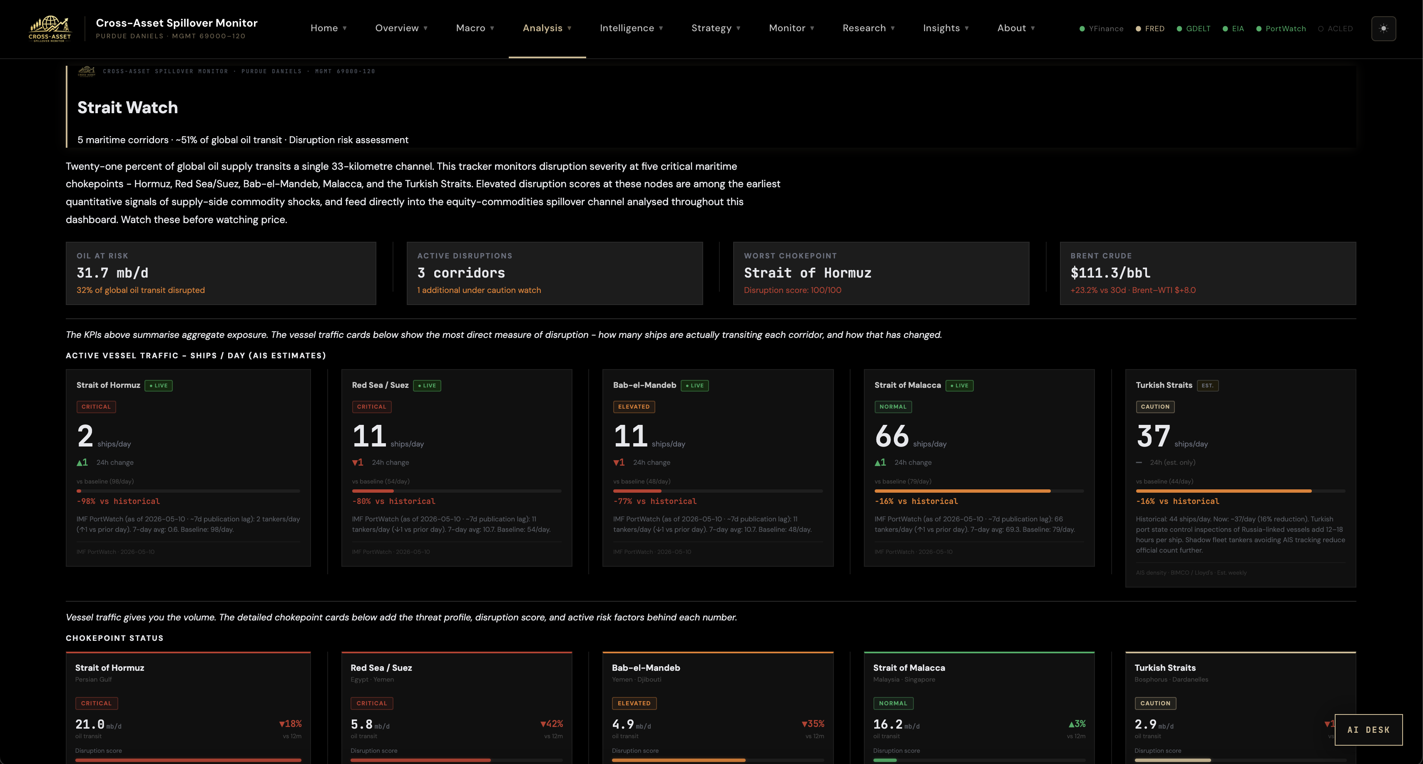Screen dimensions: 1423x764
Task: Click CAUTION tag on Turkish Straits traffic card
Action: [1155, 407]
